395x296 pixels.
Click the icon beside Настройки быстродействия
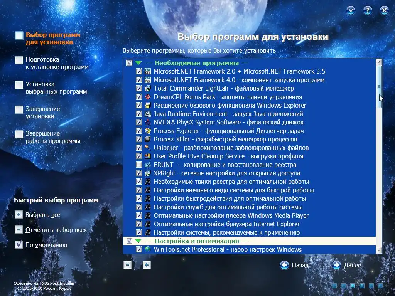[148, 198]
